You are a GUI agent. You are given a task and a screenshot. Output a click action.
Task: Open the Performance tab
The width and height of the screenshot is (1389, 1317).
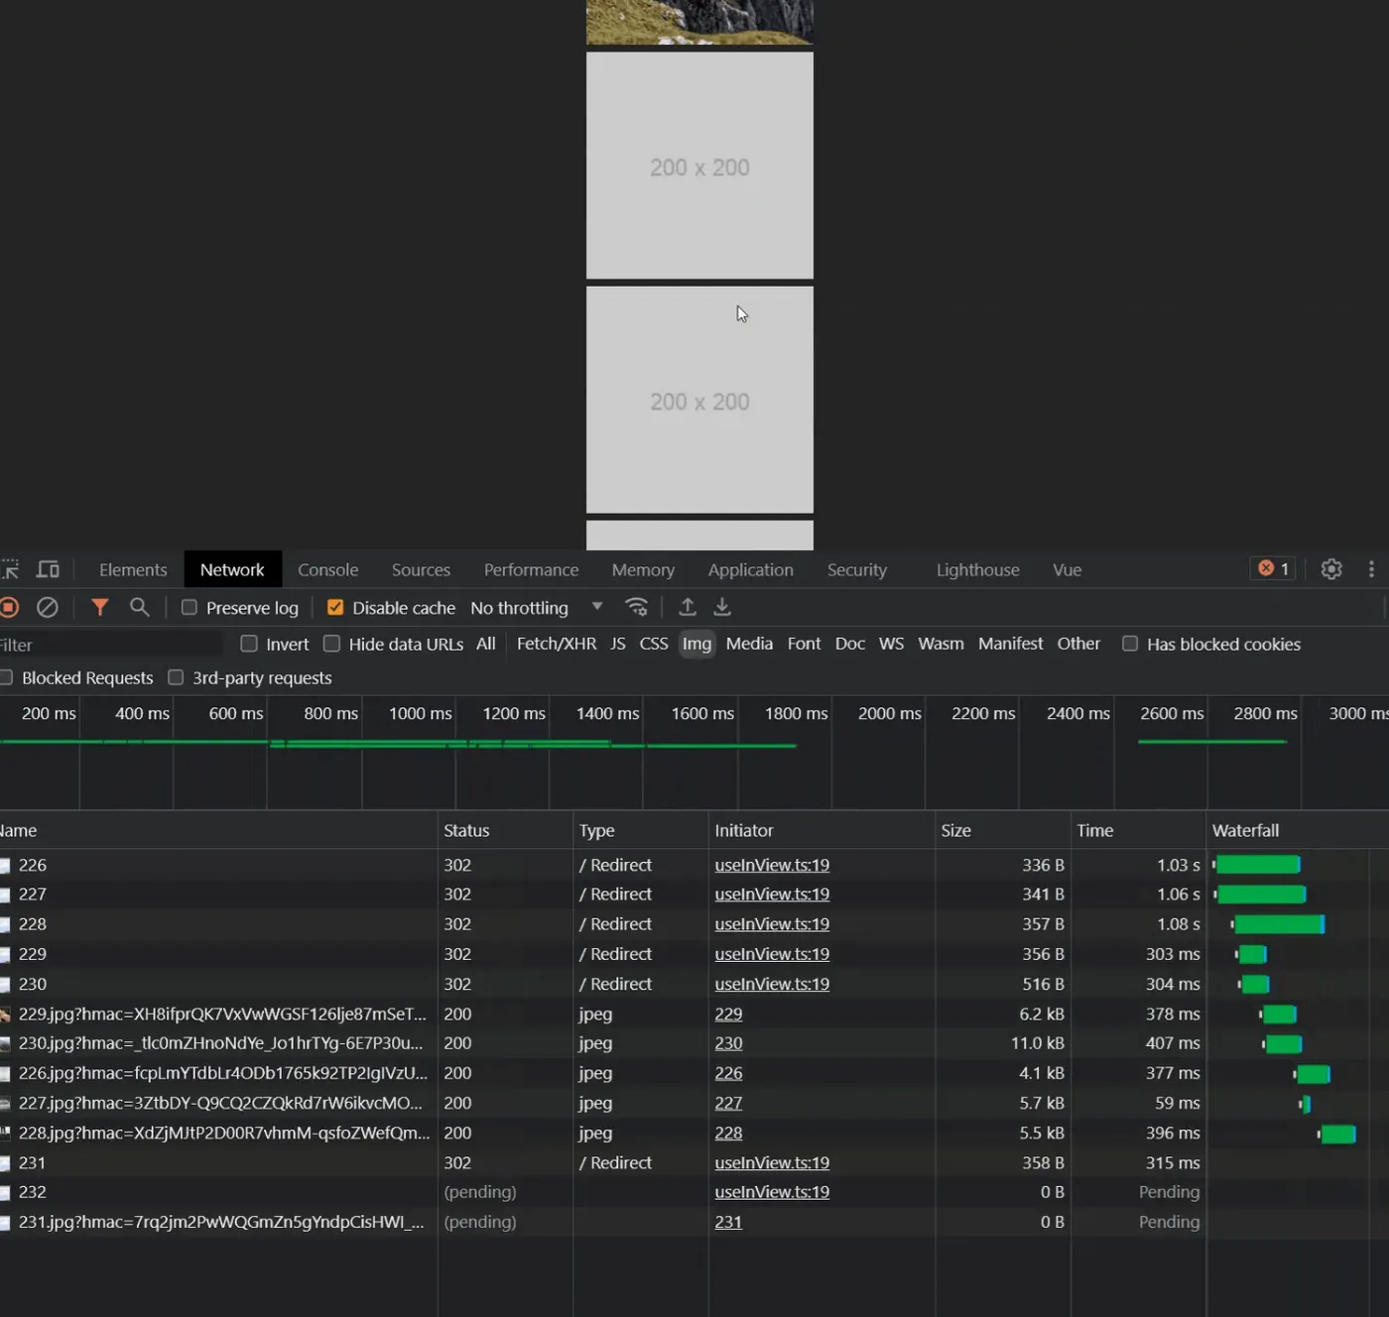[531, 569]
